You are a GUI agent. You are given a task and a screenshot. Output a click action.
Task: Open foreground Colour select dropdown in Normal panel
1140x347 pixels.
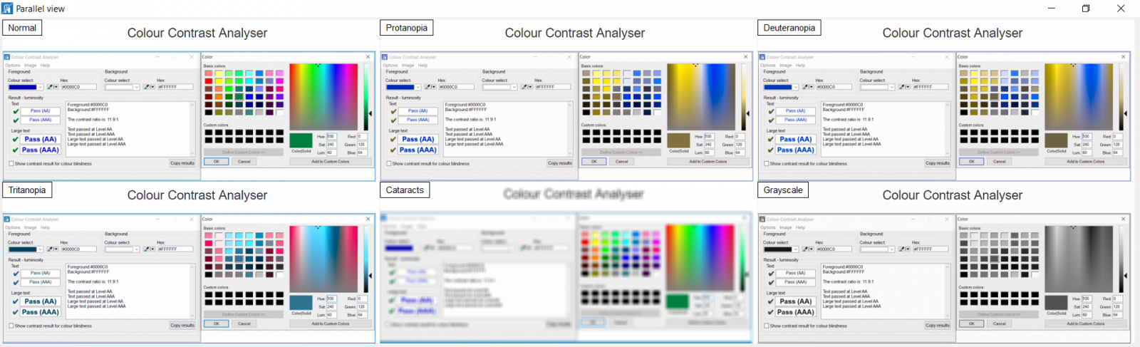(40, 87)
